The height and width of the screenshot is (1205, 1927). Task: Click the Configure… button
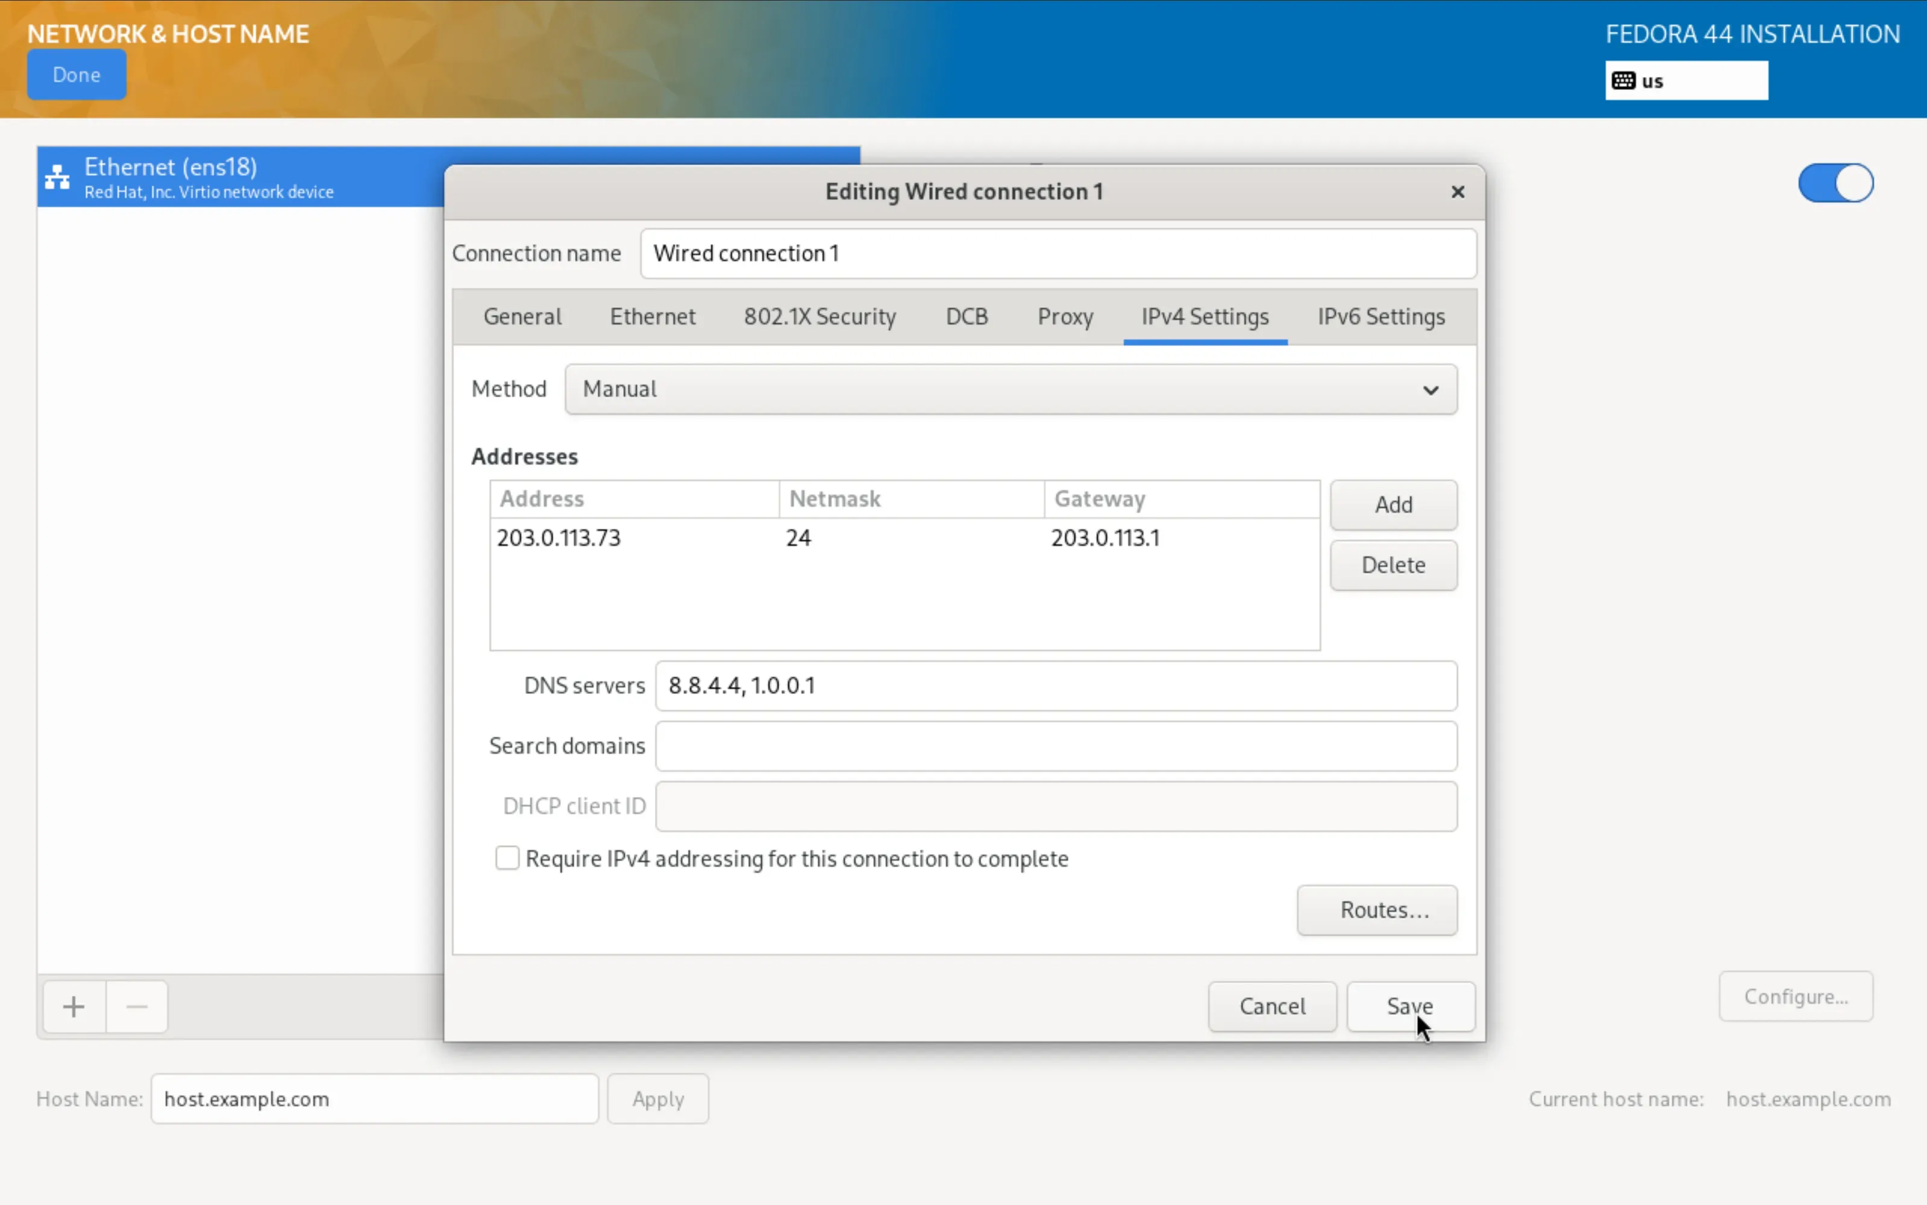click(1796, 996)
